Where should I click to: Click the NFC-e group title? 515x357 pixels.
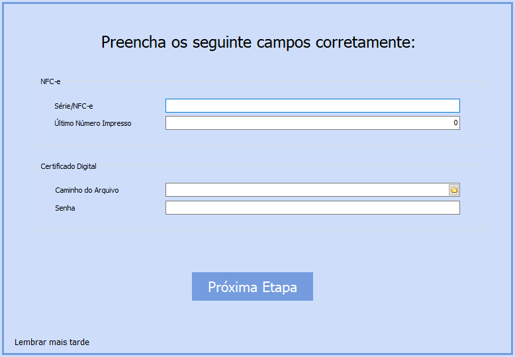pyautogui.click(x=50, y=81)
